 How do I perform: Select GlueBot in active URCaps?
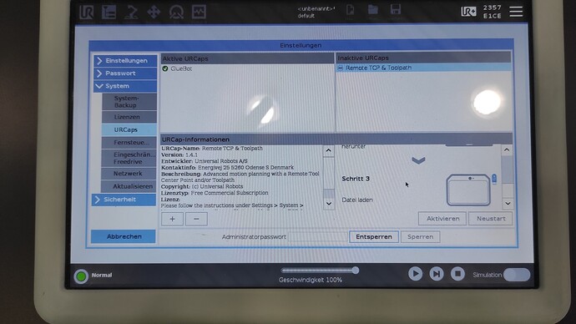pos(248,68)
